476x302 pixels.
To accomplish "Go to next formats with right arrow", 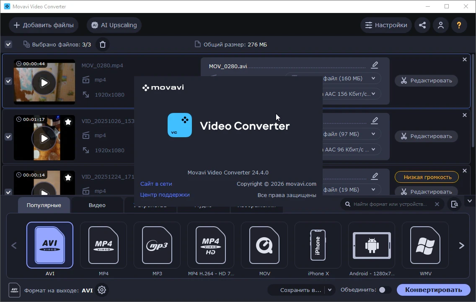I will point(461,246).
